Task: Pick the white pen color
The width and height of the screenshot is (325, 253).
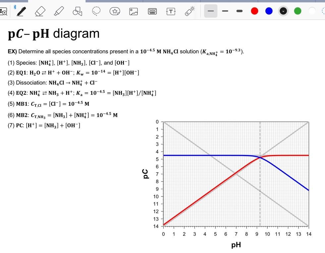Action: 312,11
